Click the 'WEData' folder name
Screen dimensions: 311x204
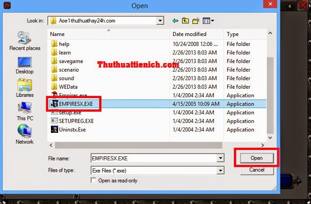click(68, 86)
